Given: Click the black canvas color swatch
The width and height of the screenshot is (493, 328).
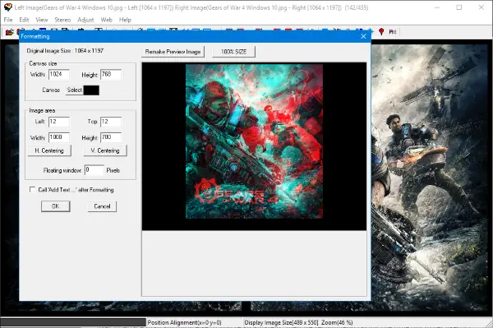Looking at the screenshot, I should (x=91, y=90).
